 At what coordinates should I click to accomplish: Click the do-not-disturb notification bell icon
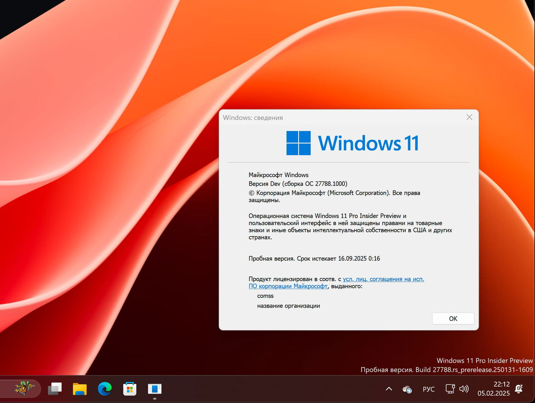pyautogui.click(x=519, y=389)
